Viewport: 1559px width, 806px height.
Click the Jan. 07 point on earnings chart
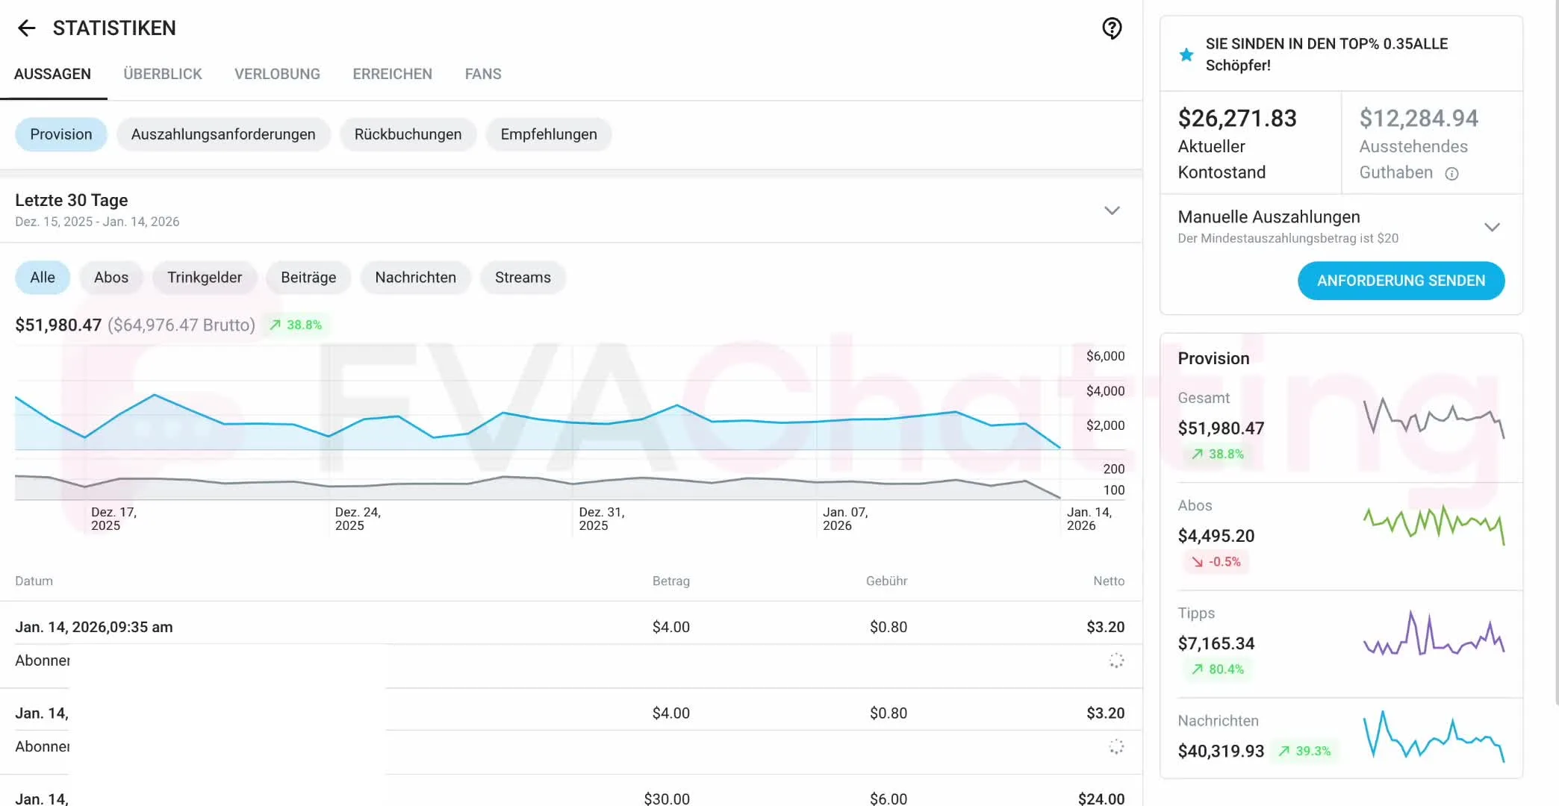point(817,421)
